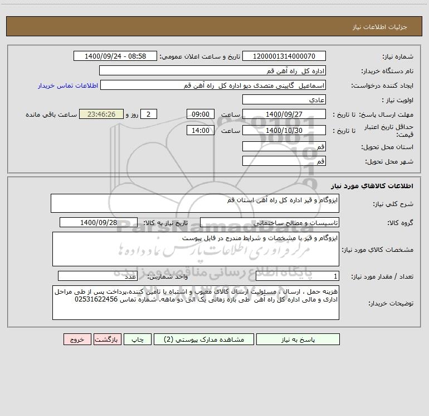429x416 pixels.
Task: Click the label توضیحات خریدار
Action: pyautogui.click(x=391, y=304)
